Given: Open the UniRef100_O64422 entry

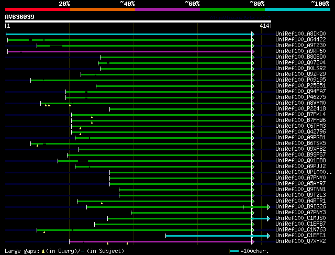Looking at the screenshot, I should (300, 40).
